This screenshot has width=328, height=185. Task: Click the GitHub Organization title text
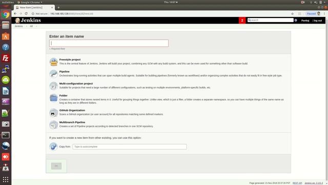pyautogui.click(x=72, y=110)
